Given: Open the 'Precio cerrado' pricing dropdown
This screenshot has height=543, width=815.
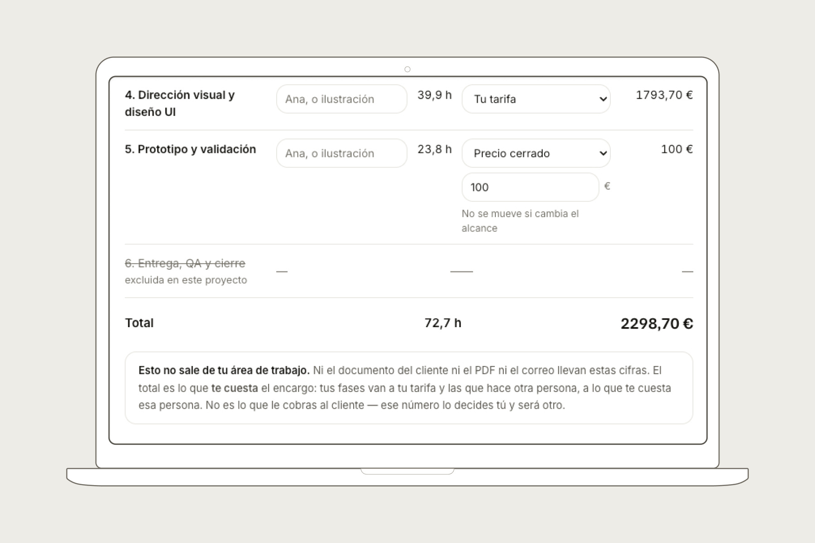Looking at the screenshot, I should pos(536,153).
